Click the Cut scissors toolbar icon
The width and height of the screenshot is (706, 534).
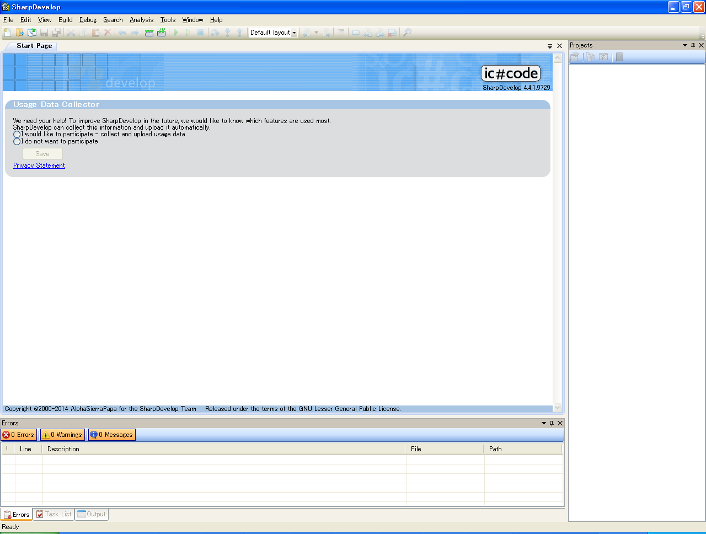71,33
